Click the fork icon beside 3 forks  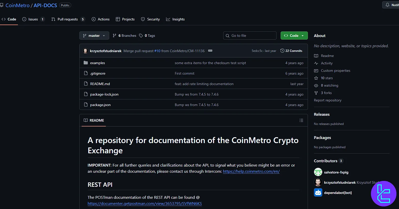point(316,93)
